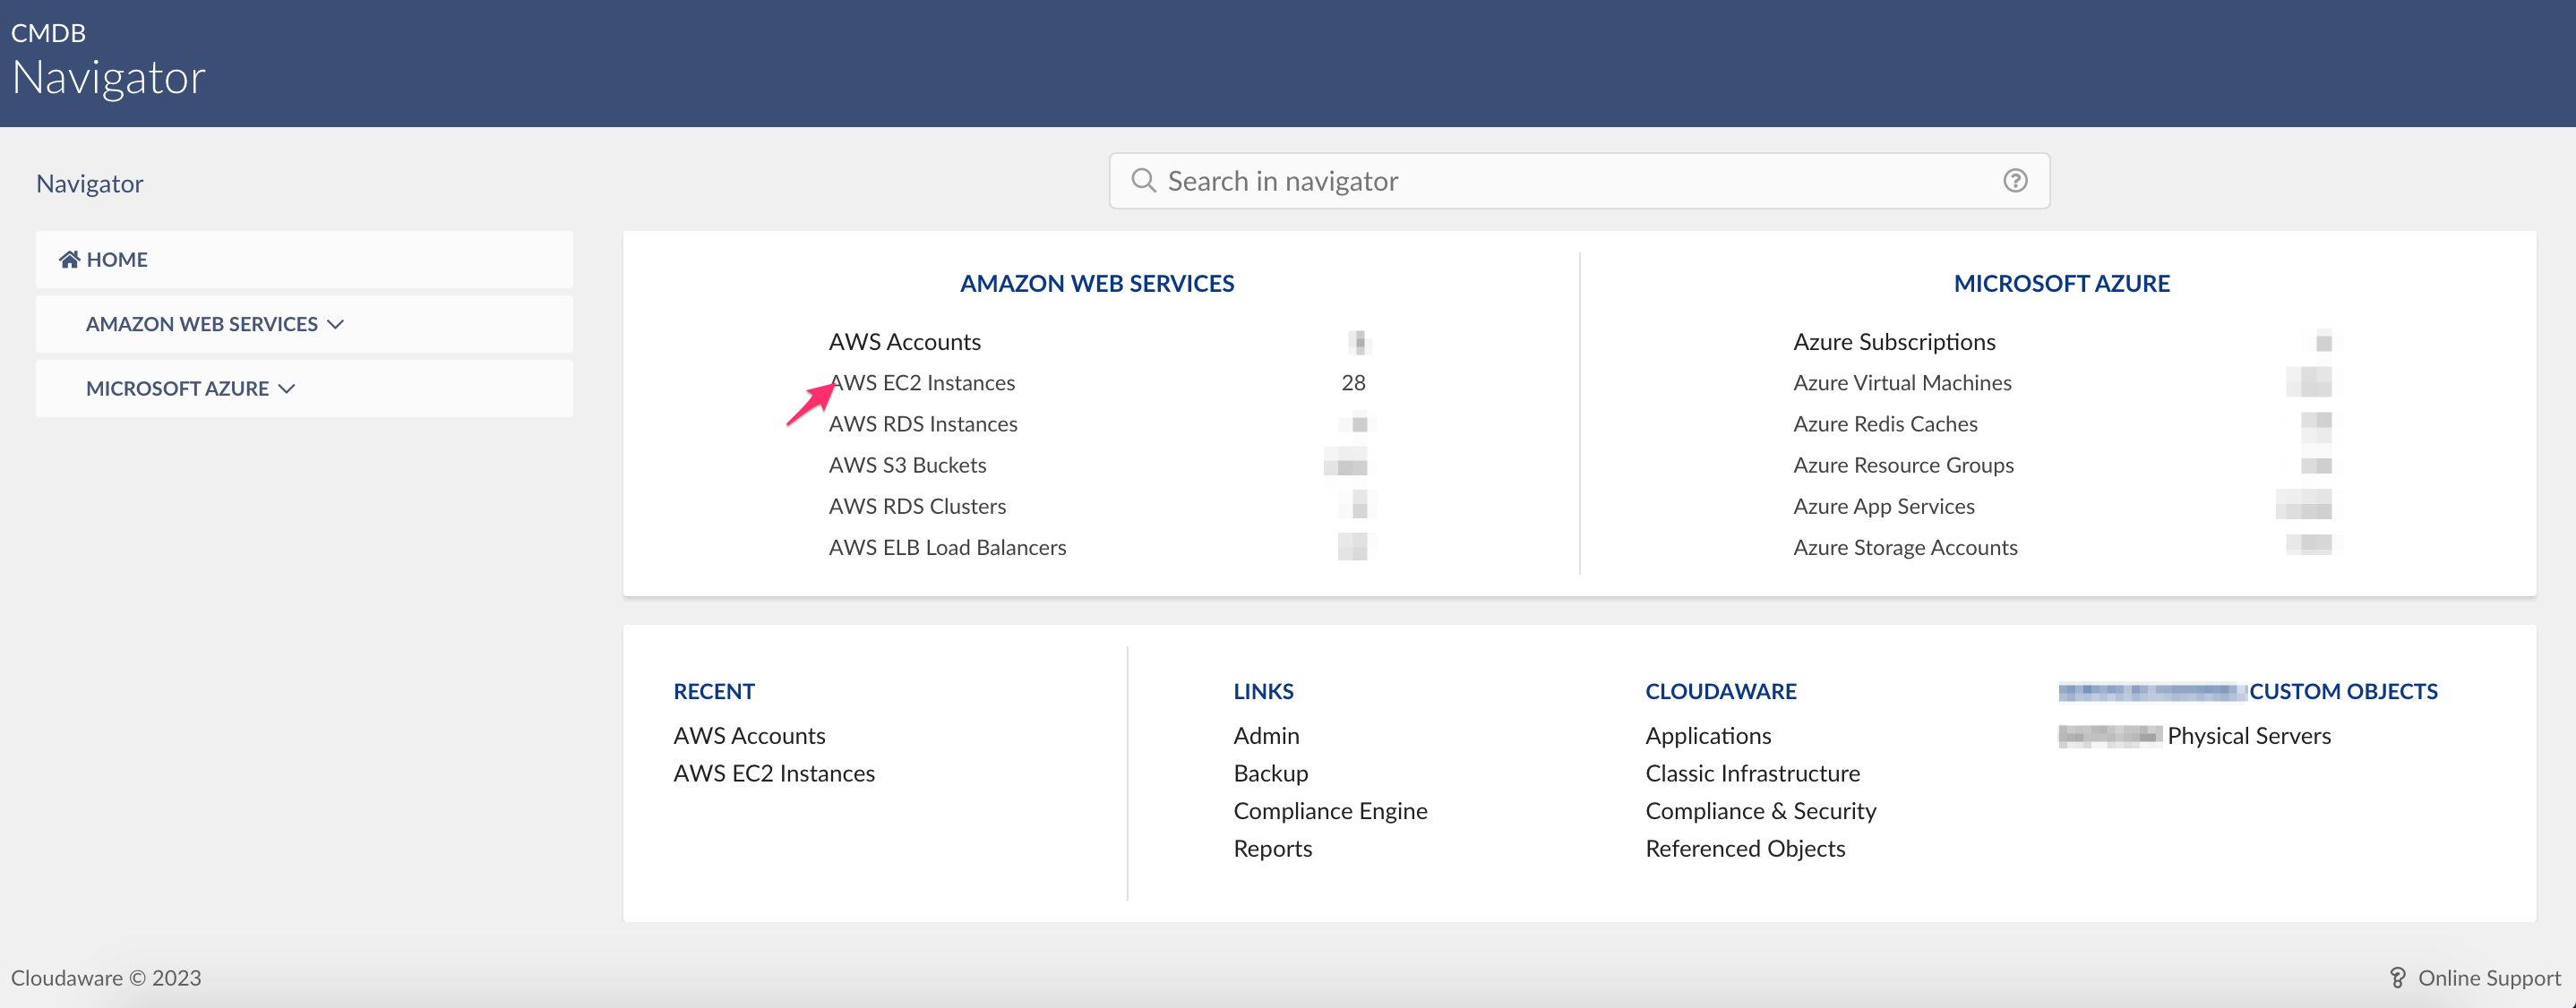This screenshot has height=1008, width=2576.
Task: Open AWS RDS Instances
Action: [x=923, y=423]
